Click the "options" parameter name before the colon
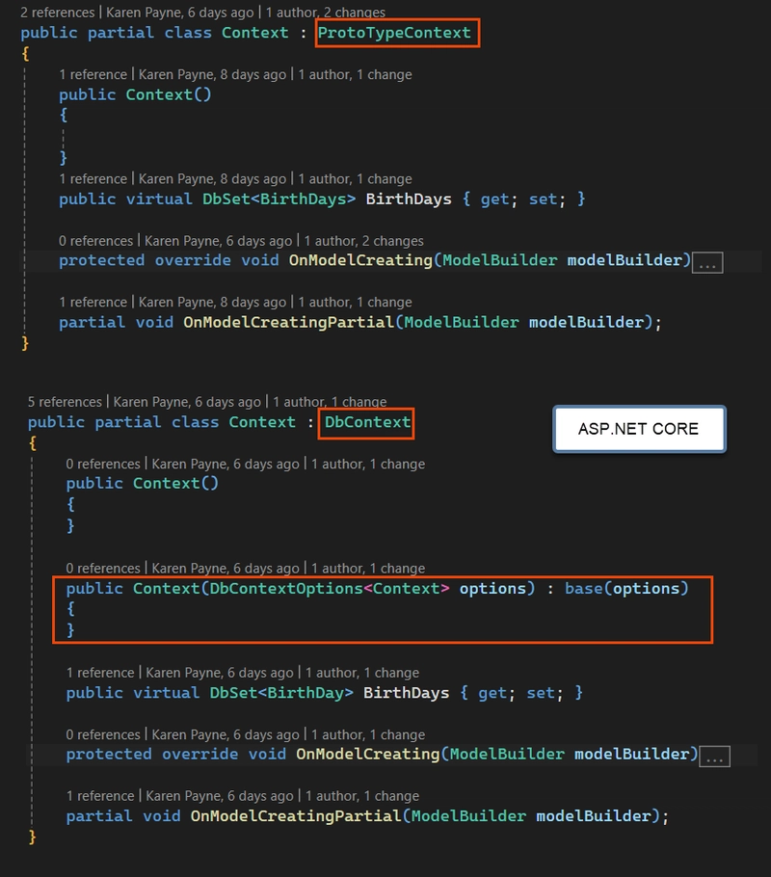This screenshot has height=877, width=771. click(x=492, y=589)
